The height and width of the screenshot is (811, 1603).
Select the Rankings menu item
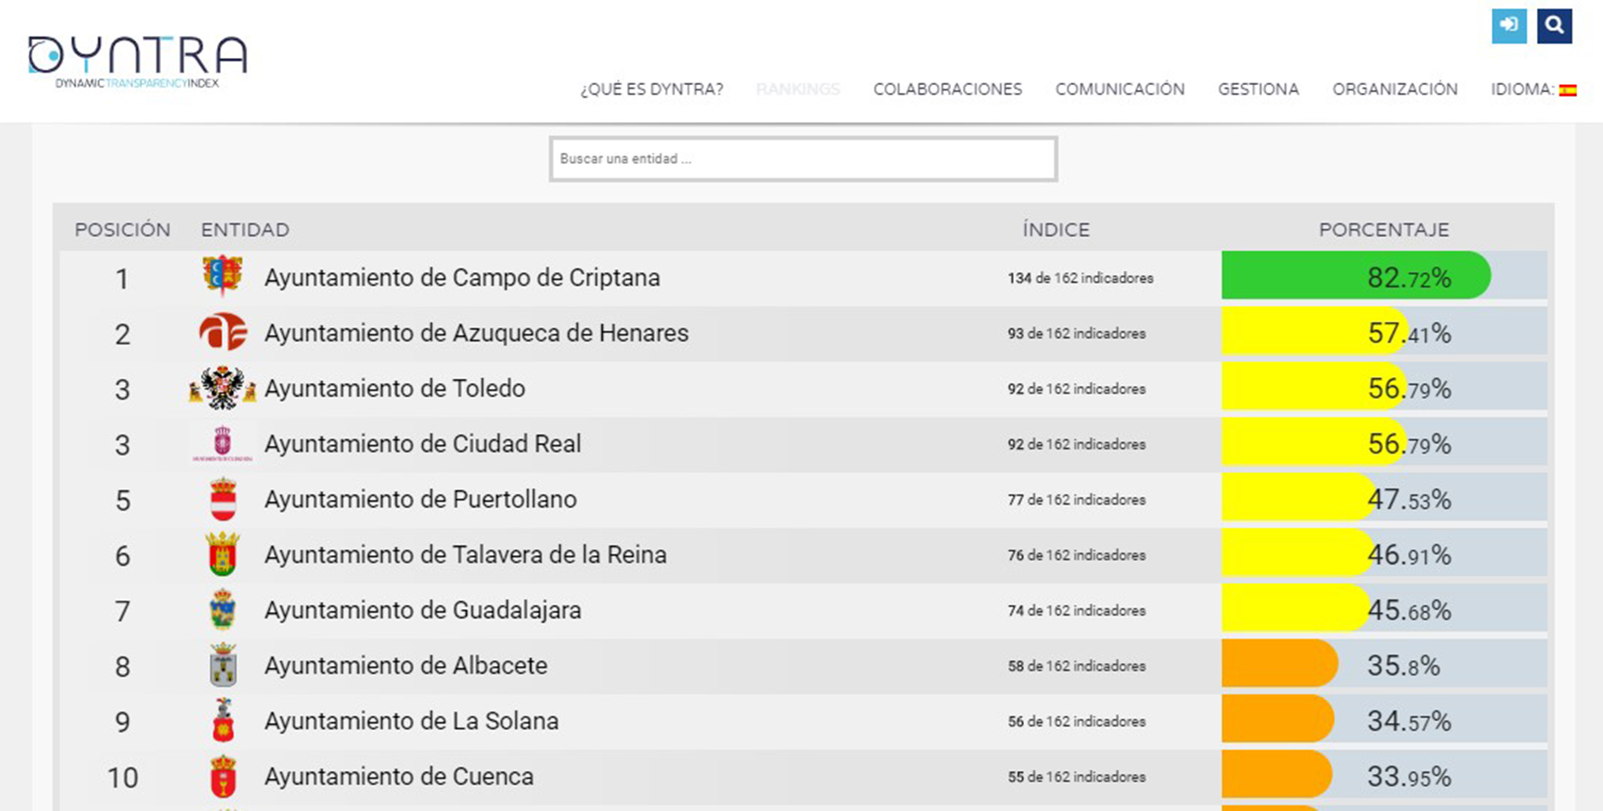tap(798, 90)
